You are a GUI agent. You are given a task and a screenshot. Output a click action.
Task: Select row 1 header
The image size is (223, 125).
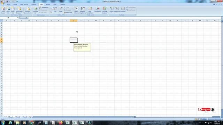point(1,23)
